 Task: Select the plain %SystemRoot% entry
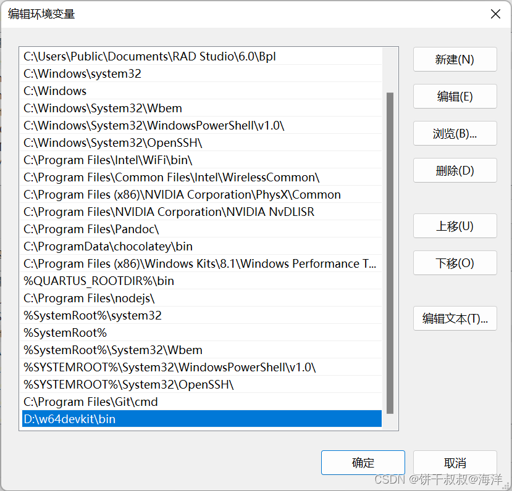[202, 333]
